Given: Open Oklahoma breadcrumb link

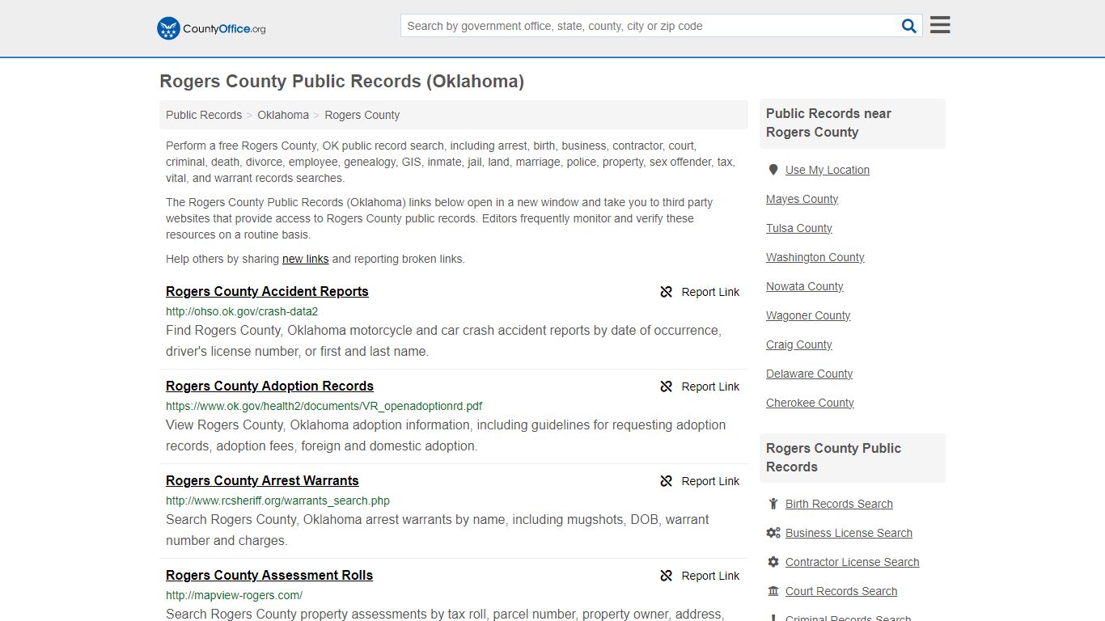Looking at the screenshot, I should [x=283, y=115].
